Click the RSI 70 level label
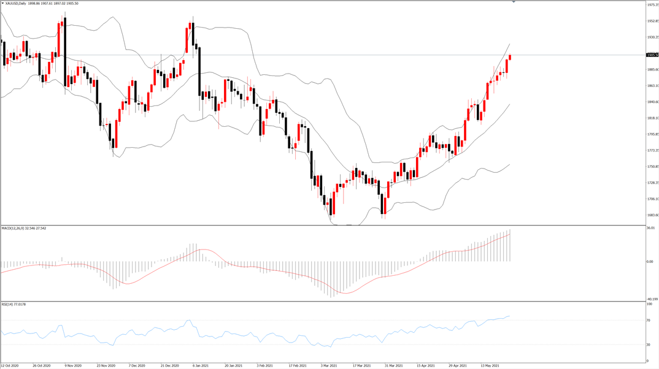 pos(649,321)
